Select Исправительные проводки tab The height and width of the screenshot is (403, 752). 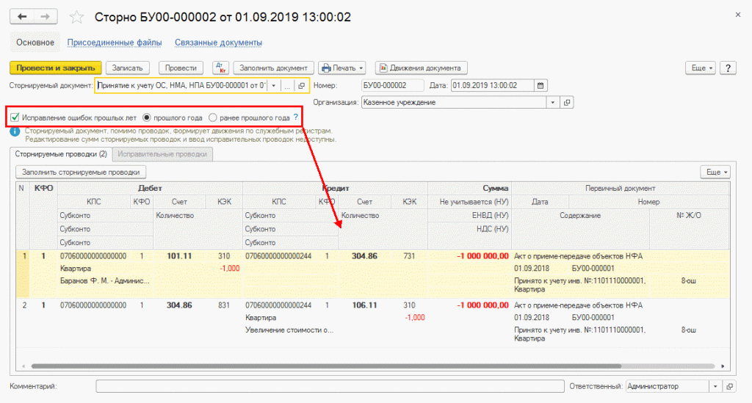(162, 154)
